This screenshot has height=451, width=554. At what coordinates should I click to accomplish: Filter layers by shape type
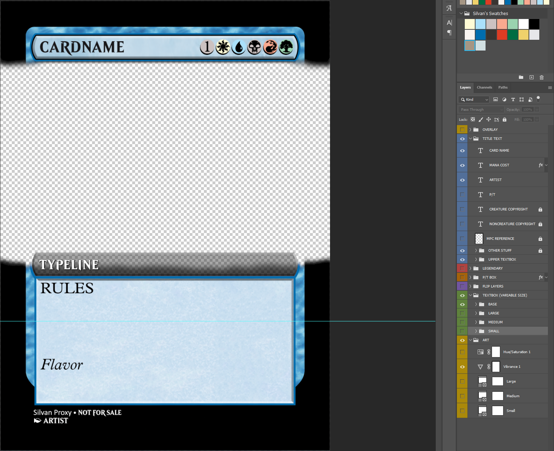521,99
